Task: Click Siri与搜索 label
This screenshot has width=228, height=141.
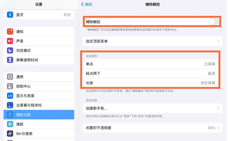Action: coord(24,133)
